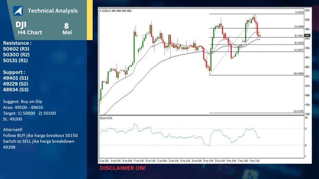
Task: Click the 23.6 Fibonacci level label
Action: [x=299, y=27]
